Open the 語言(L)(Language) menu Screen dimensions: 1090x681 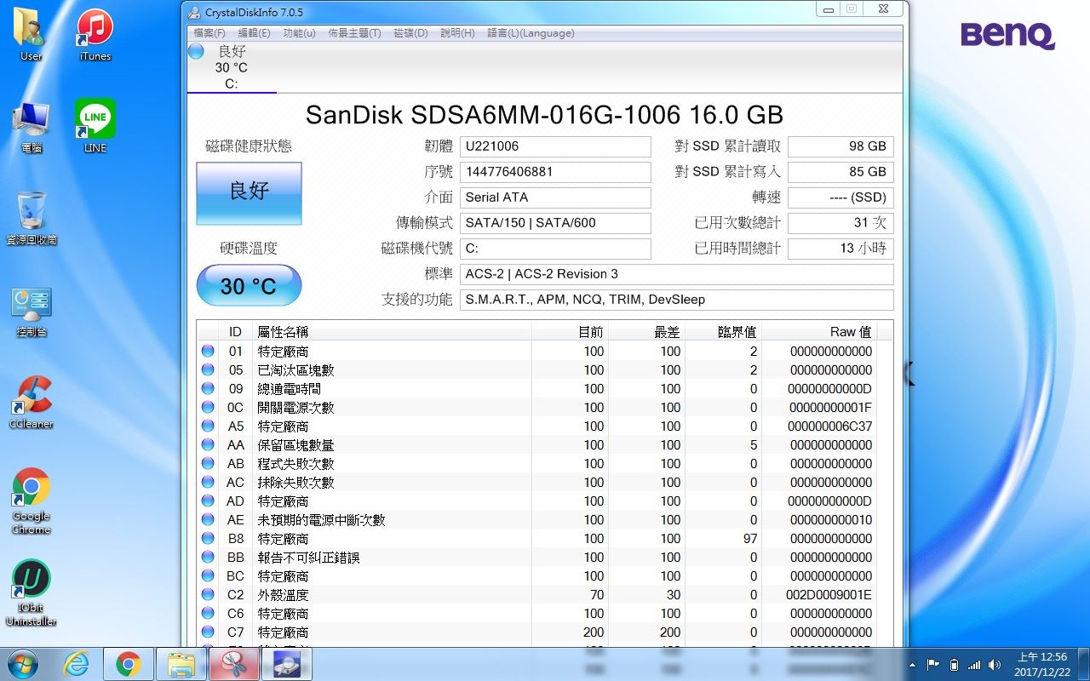point(531,33)
